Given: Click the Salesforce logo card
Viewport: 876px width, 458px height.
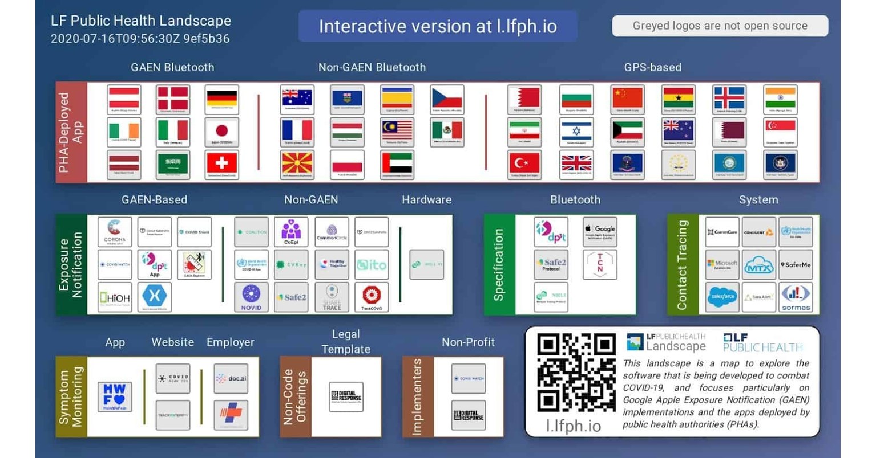Looking at the screenshot, I should click(x=722, y=297).
